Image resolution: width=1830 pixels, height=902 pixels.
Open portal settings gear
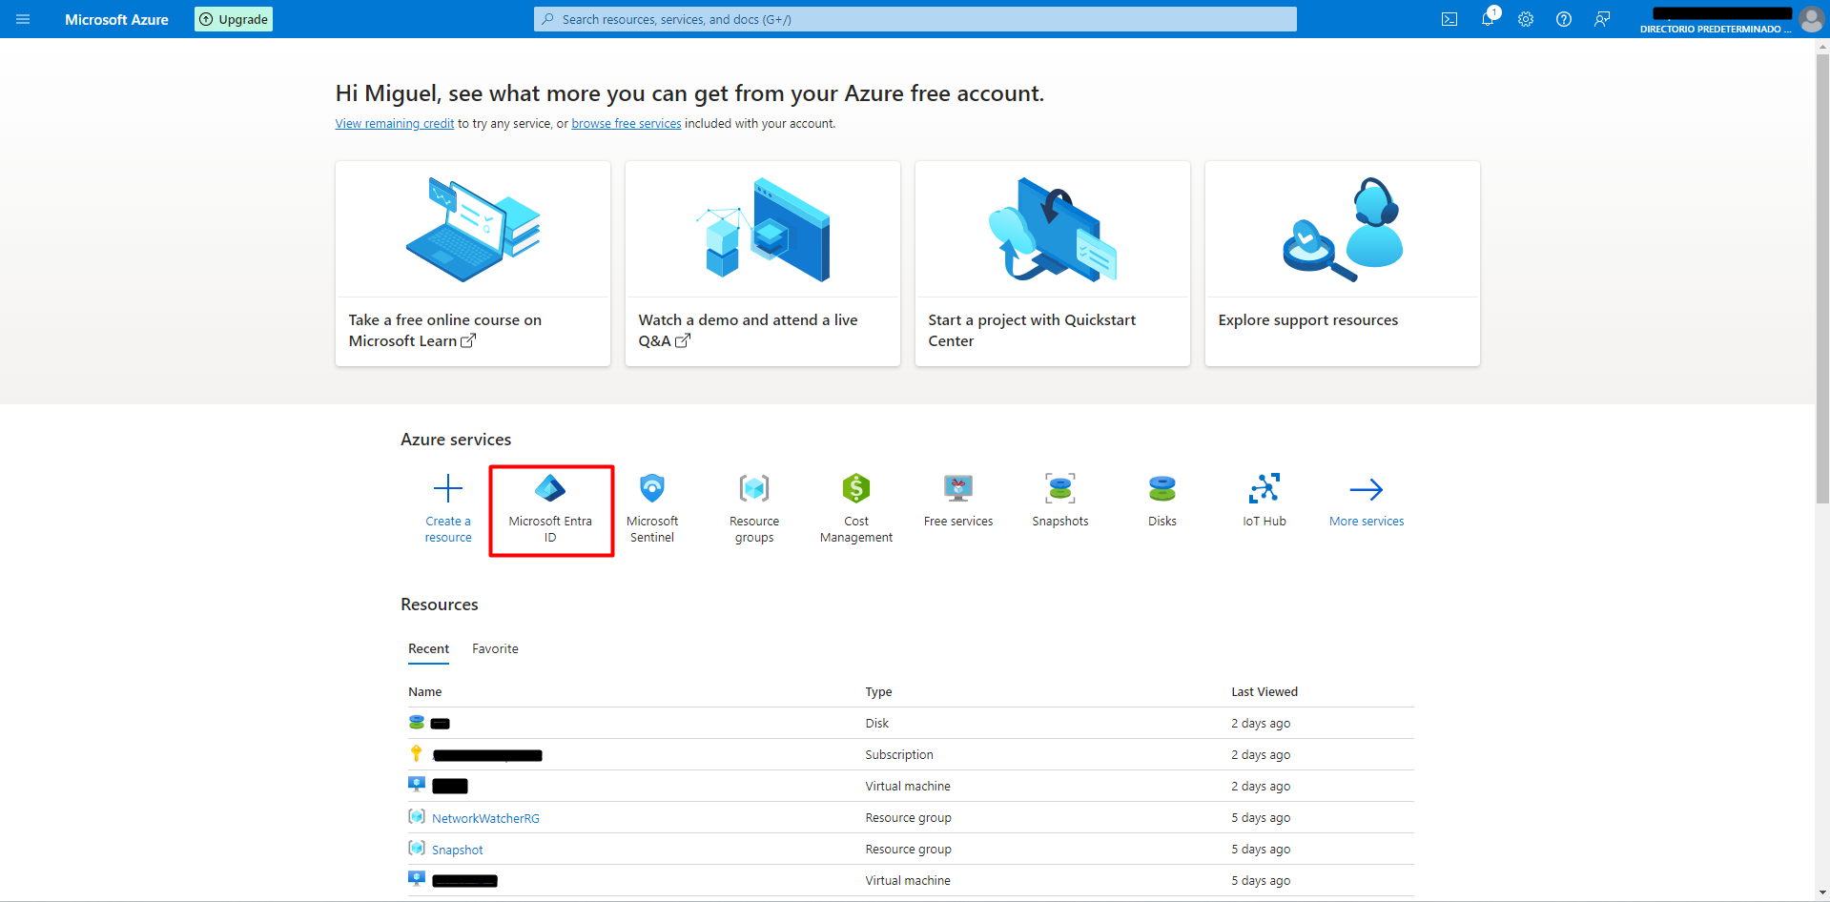(1526, 19)
